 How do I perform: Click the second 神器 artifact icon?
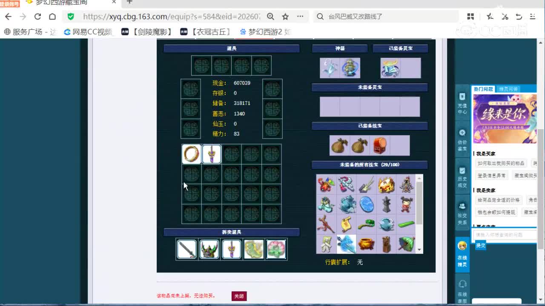(350, 68)
